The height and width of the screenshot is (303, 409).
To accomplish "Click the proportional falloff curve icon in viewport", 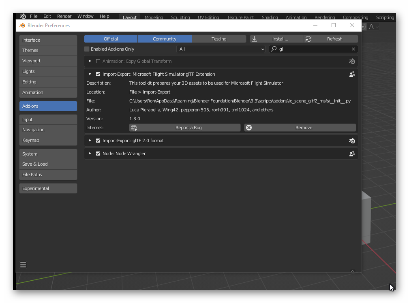I will point(371,27).
